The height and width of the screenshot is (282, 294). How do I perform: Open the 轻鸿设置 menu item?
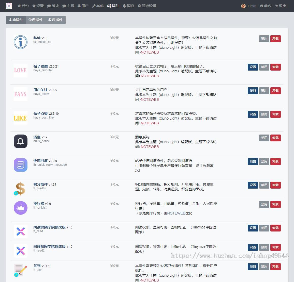coord(147,6)
